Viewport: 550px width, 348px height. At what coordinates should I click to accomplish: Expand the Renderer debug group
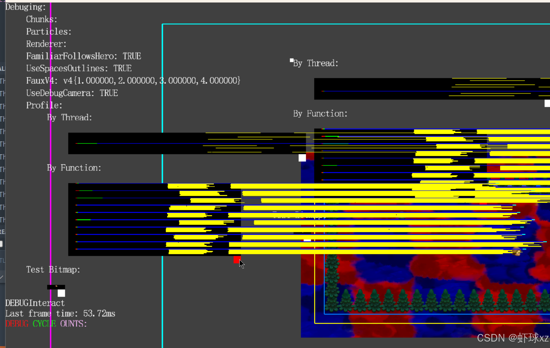[46, 44]
